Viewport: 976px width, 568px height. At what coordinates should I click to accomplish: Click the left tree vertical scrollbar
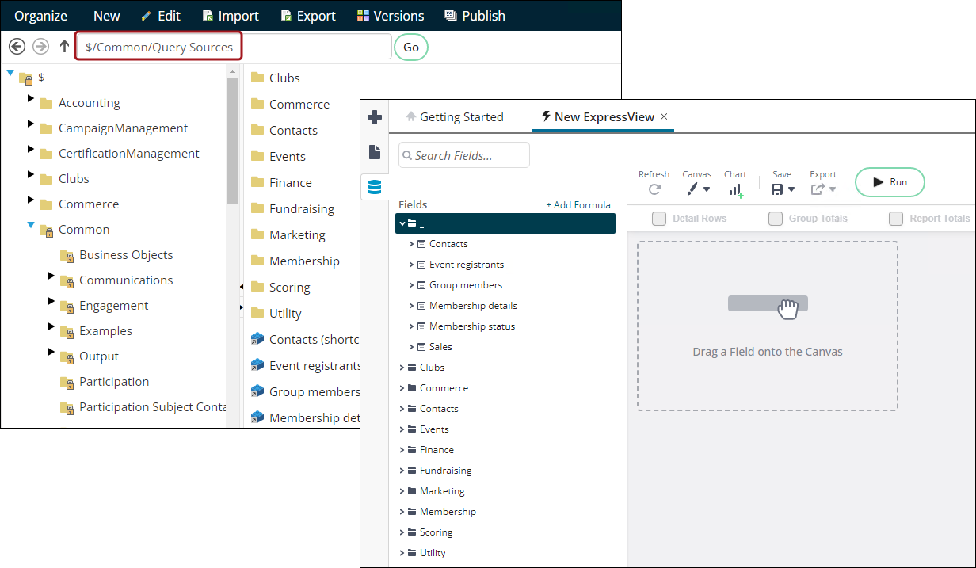click(x=232, y=139)
